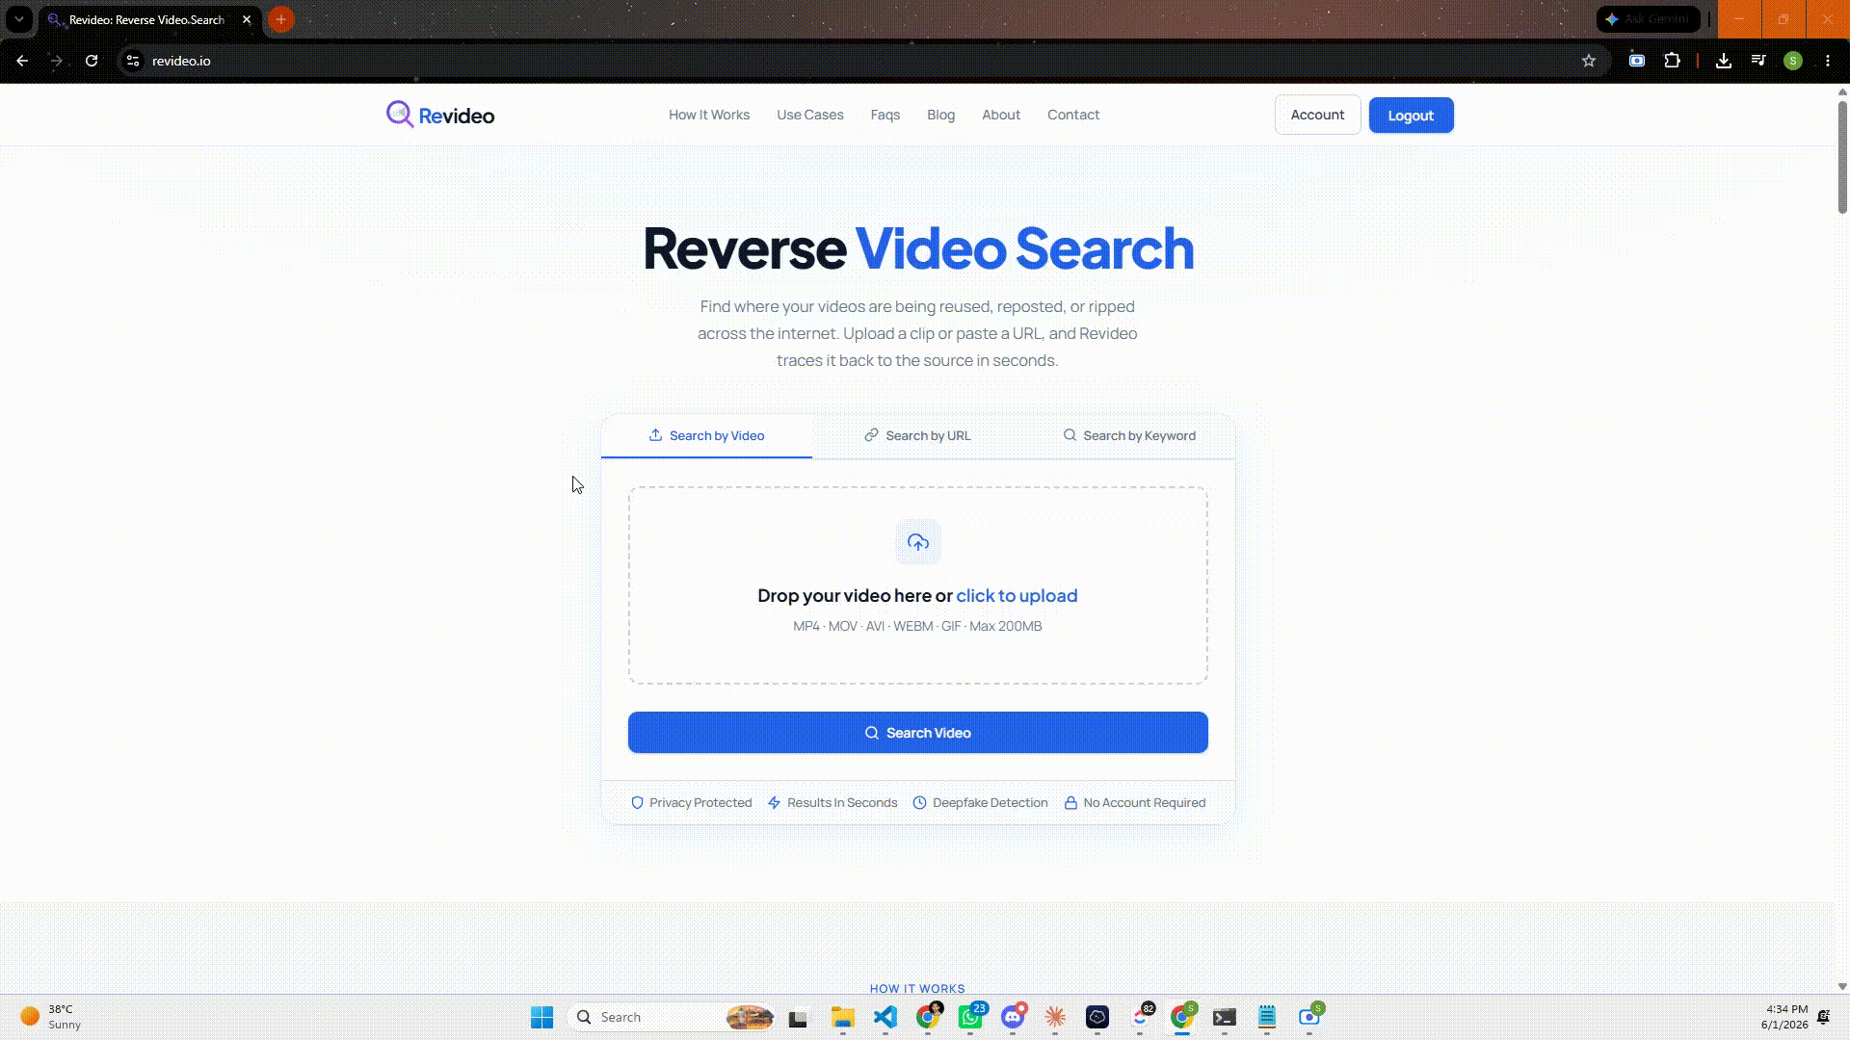This screenshot has height=1040, width=1850.
Task: Click the Ask Gemini button
Action: click(x=1649, y=19)
